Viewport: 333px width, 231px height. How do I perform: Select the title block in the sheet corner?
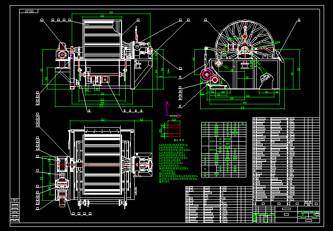coord(286,214)
